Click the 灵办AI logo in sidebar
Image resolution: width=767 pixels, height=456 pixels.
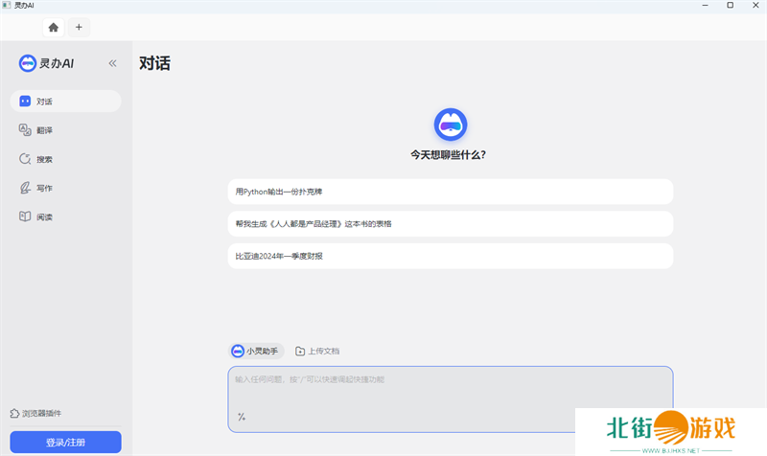click(48, 63)
